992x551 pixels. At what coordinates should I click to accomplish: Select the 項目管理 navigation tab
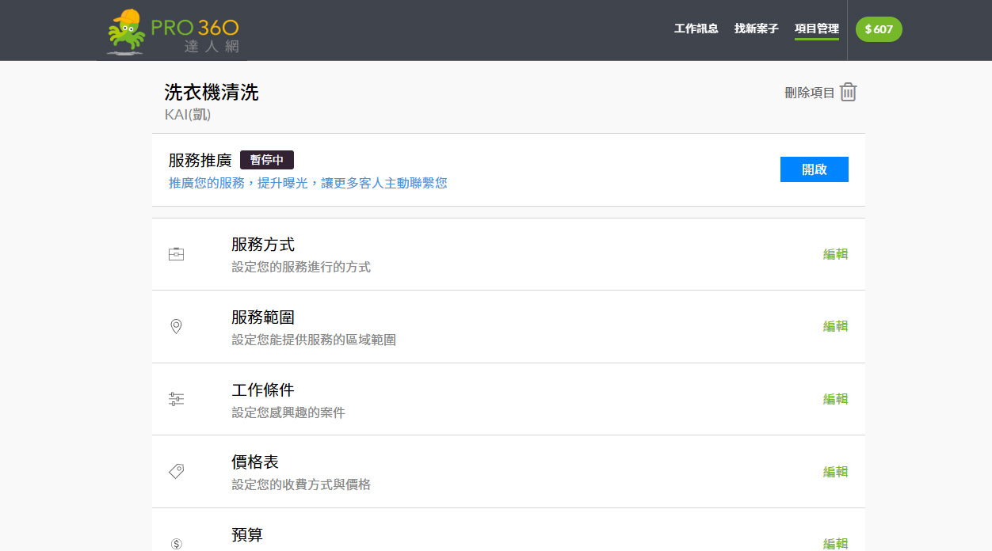[816, 29]
